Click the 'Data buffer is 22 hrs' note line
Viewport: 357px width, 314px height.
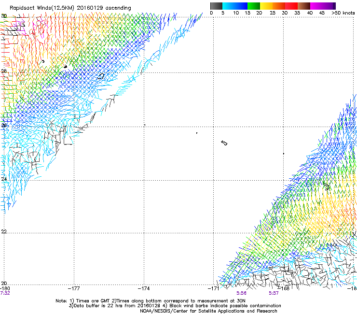coord(175,306)
